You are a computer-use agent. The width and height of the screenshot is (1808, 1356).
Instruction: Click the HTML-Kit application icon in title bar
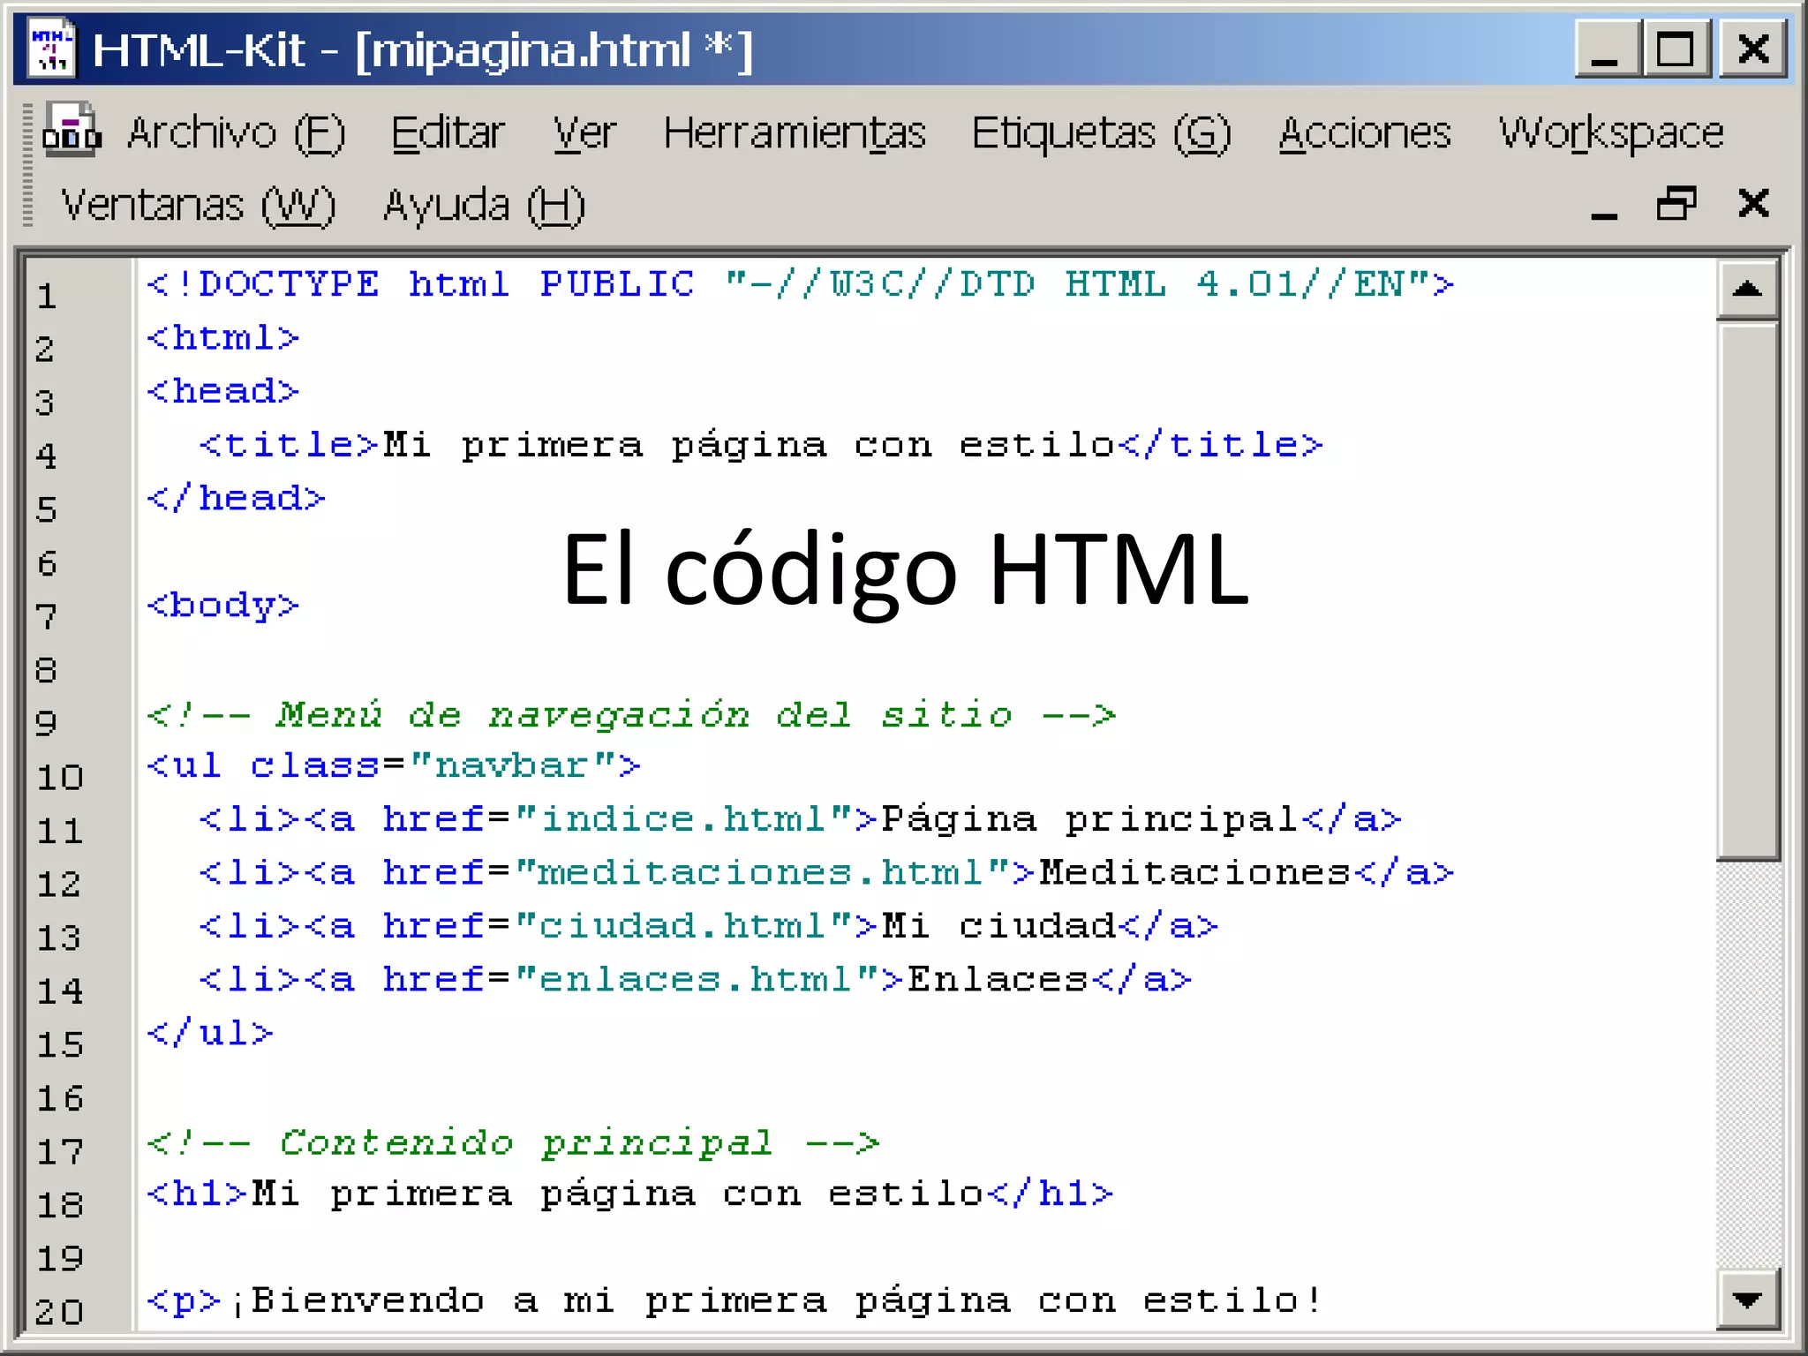coord(52,49)
